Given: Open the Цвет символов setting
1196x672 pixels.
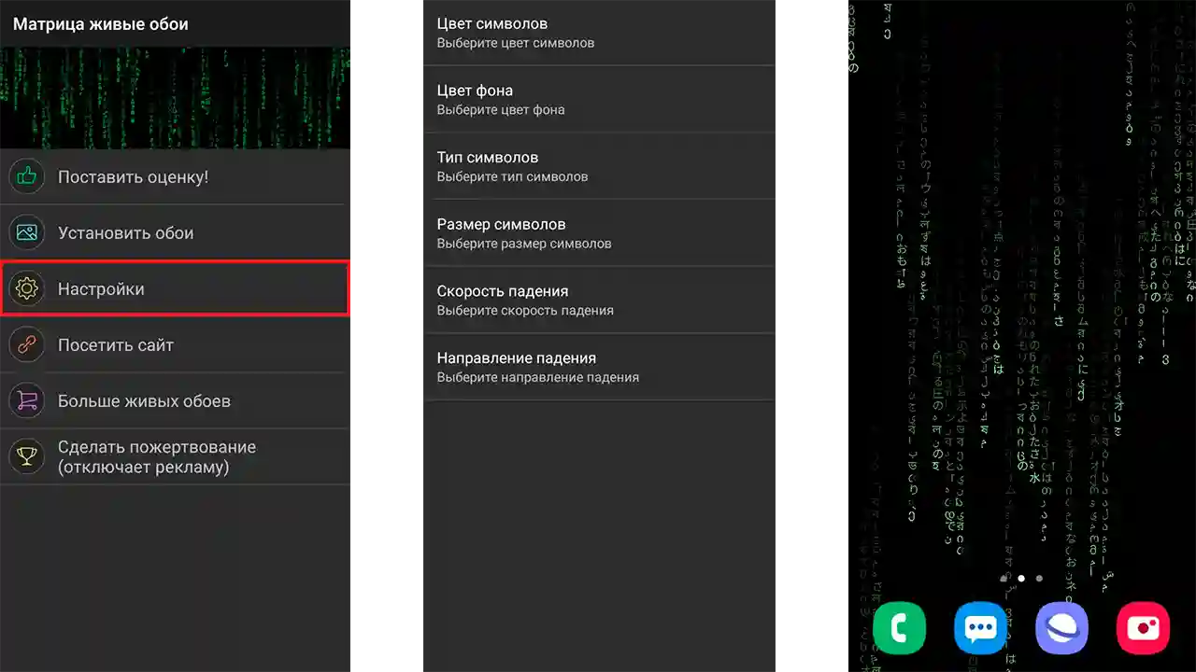Looking at the screenshot, I should pos(598,33).
